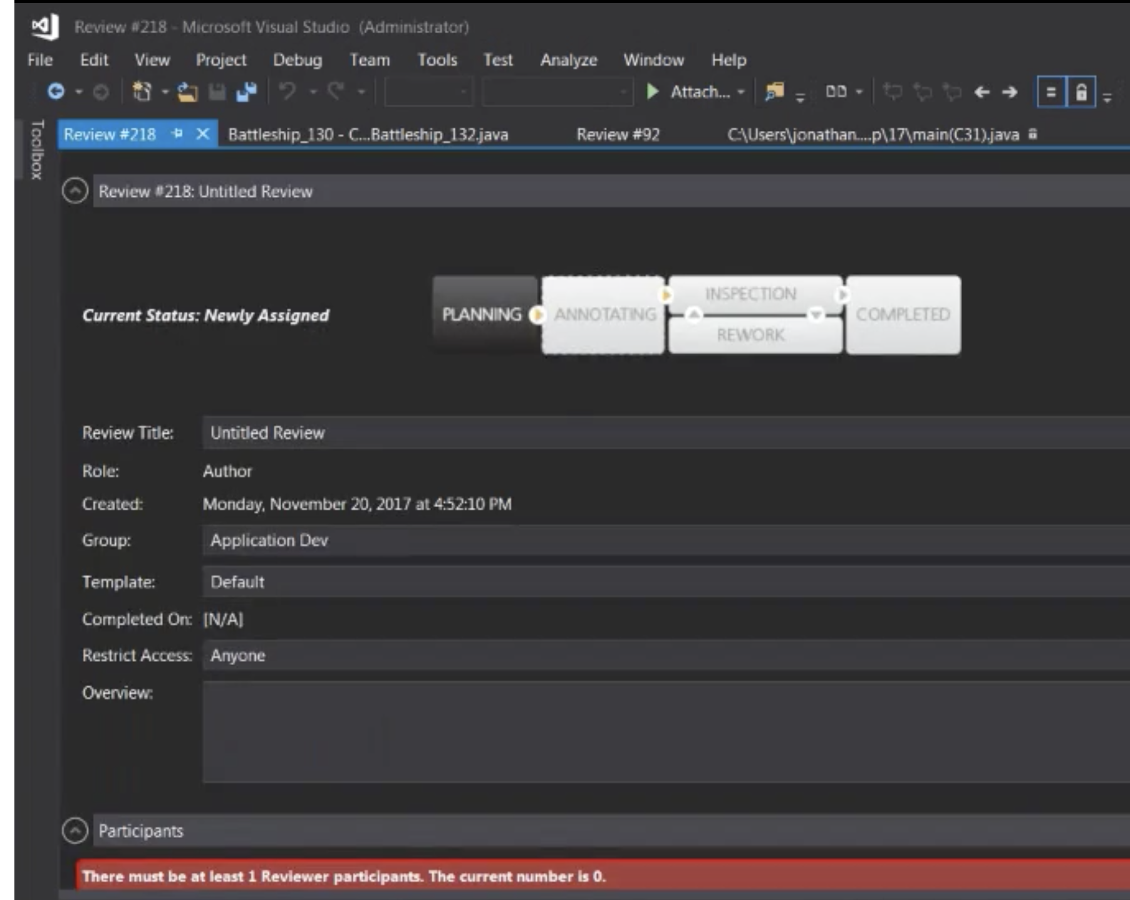Click the Attach... button label
Screen dimensions: 1130x900
pos(700,92)
